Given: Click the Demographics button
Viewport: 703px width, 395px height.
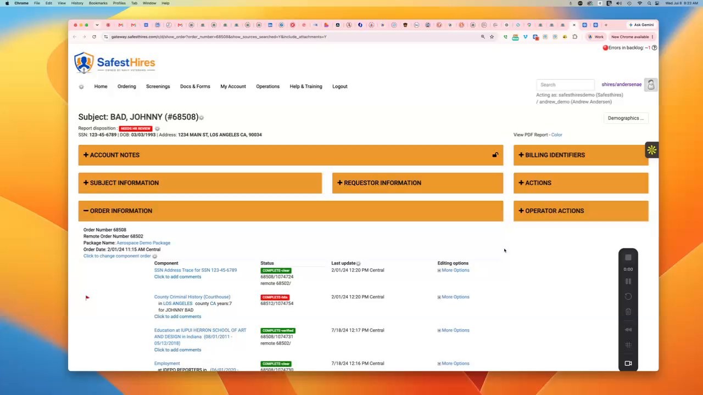Looking at the screenshot, I should pyautogui.click(x=626, y=119).
